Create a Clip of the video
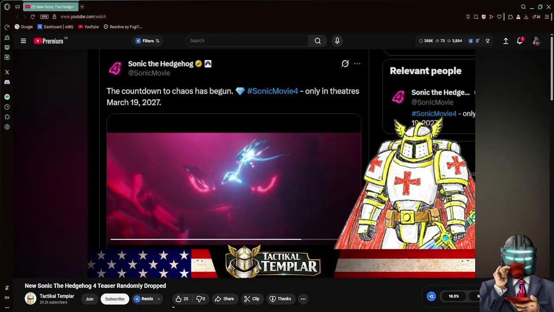The image size is (554, 312). pos(251,299)
